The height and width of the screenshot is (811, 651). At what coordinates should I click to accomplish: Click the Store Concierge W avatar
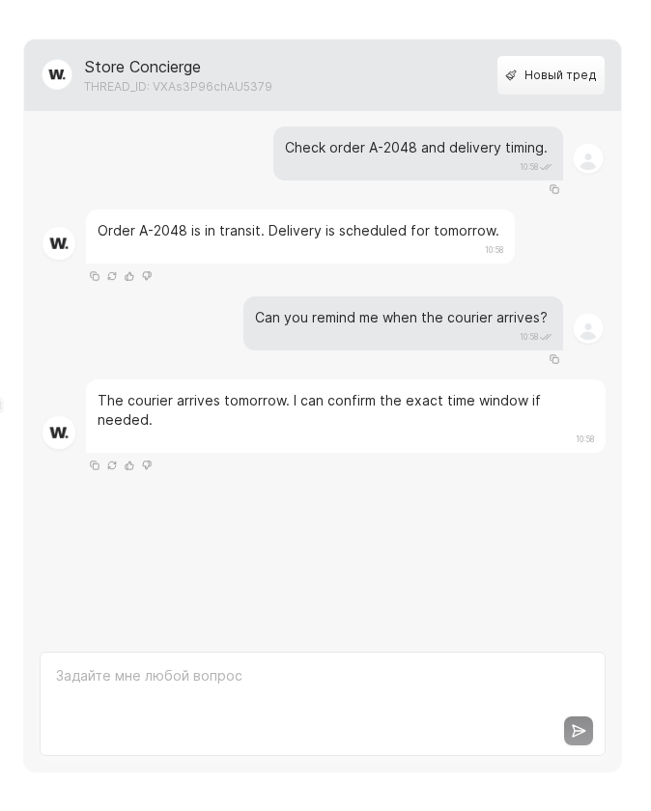point(57,74)
